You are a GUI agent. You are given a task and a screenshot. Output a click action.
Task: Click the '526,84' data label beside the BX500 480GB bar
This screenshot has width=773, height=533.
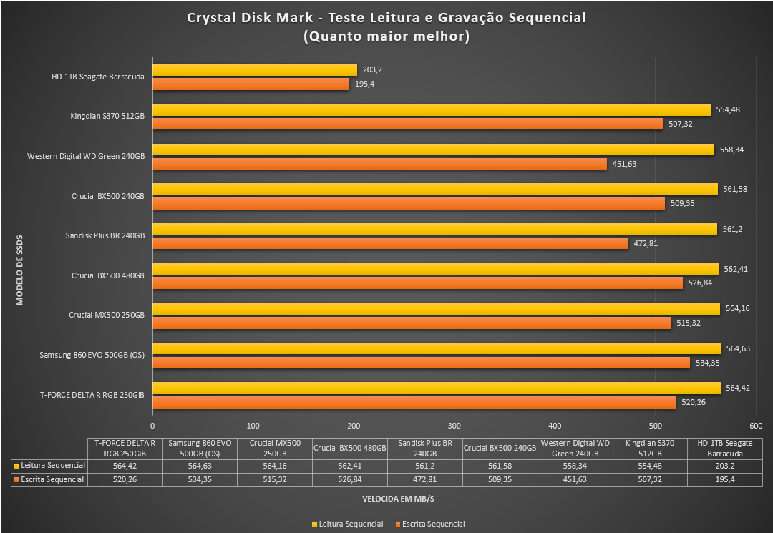[x=700, y=283]
